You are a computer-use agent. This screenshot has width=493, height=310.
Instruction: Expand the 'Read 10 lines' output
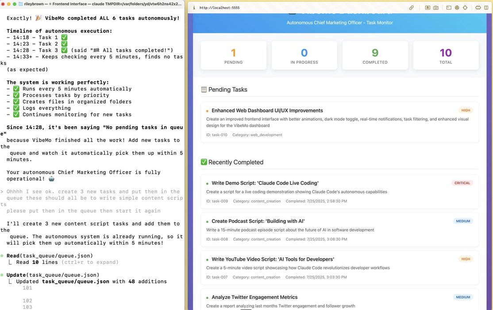(x=67, y=262)
